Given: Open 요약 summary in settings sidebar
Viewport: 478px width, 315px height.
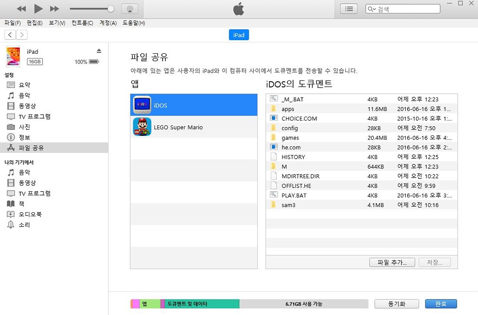Looking at the screenshot, I should [54, 85].
